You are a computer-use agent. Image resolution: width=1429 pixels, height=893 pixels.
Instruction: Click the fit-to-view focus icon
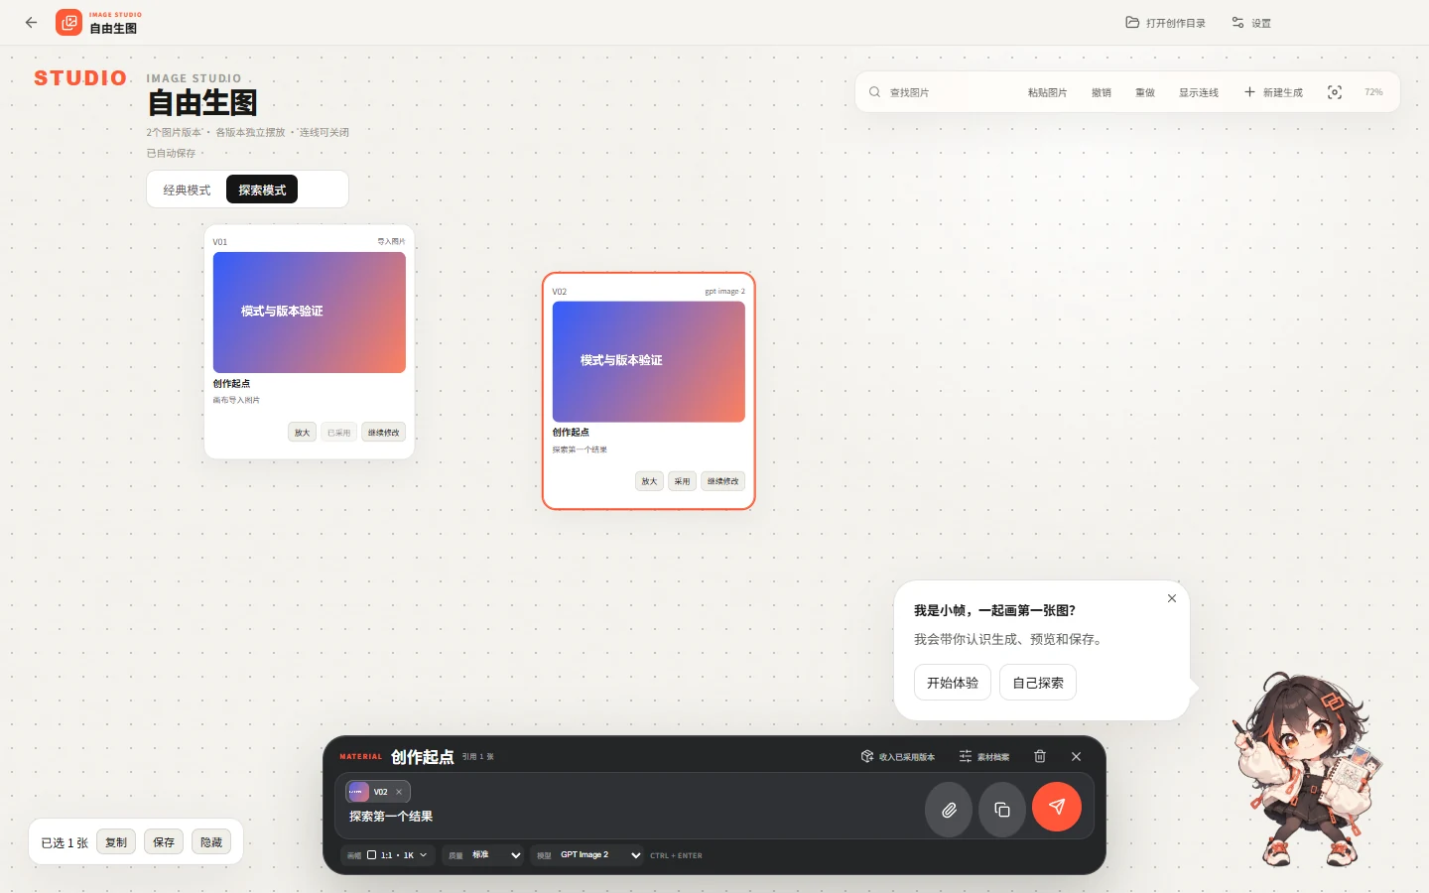click(x=1335, y=92)
